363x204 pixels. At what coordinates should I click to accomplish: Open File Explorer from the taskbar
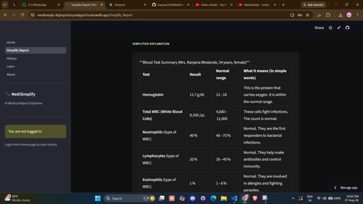point(224,199)
